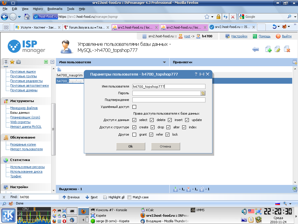Export list with the Excel icon

point(295,189)
